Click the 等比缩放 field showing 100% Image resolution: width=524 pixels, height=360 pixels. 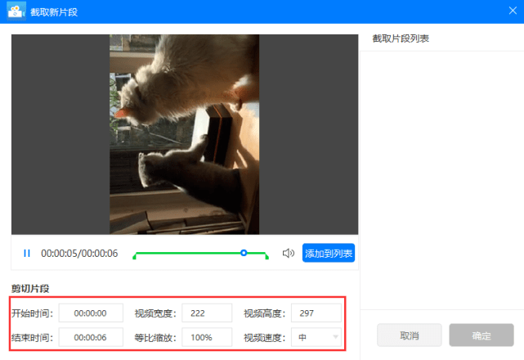point(207,337)
